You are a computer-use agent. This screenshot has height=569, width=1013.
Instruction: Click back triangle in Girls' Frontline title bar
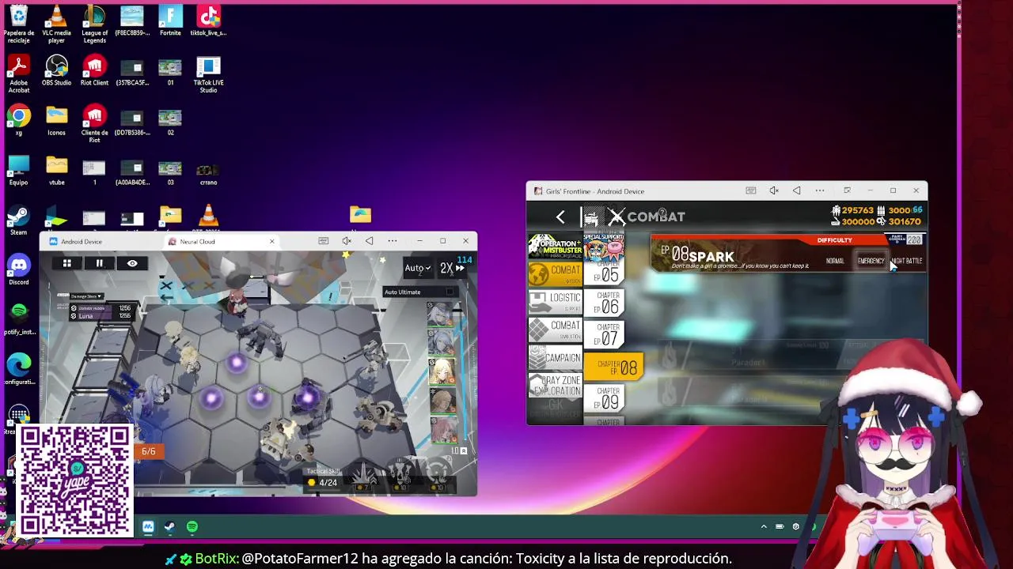click(x=797, y=190)
